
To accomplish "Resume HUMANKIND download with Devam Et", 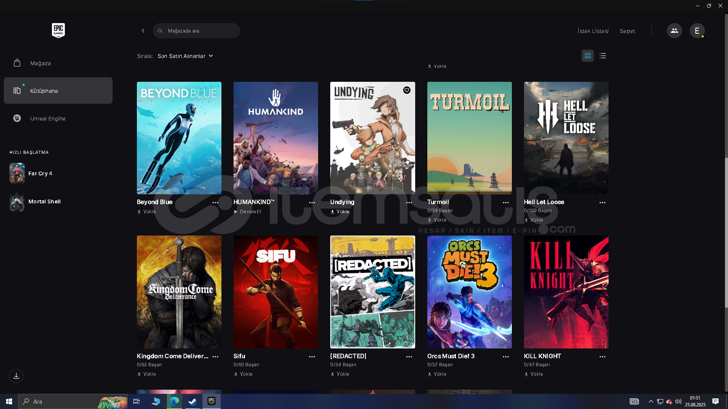I will (248, 212).
